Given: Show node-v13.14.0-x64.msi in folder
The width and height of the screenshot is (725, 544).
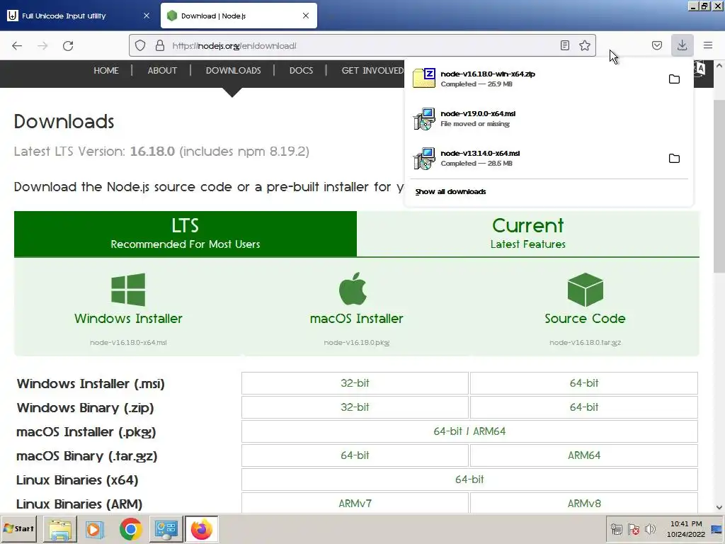Looking at the screenshot, I should [x=674, y=159].
